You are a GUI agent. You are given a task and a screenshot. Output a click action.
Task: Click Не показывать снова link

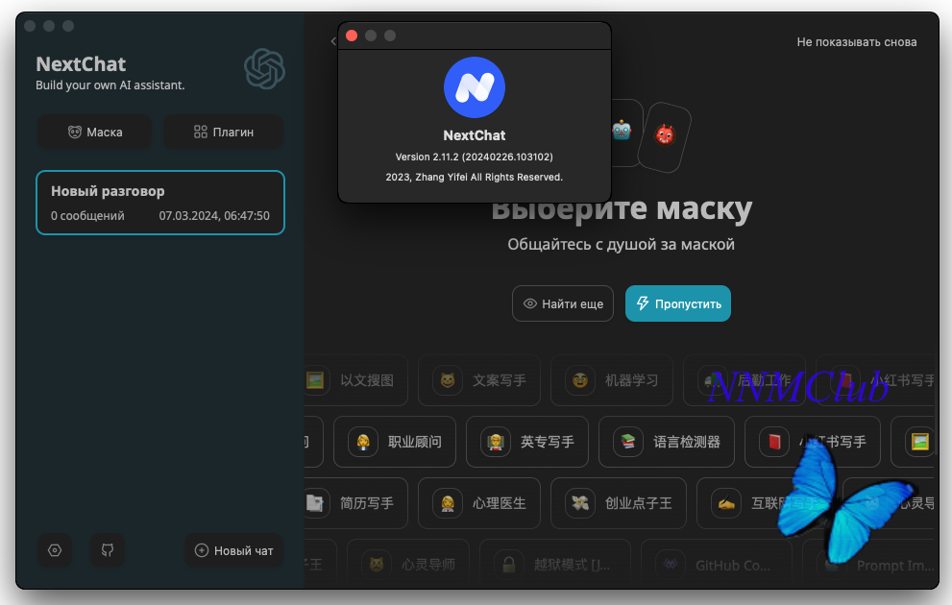pyautogui.click(x=857, y=42)
